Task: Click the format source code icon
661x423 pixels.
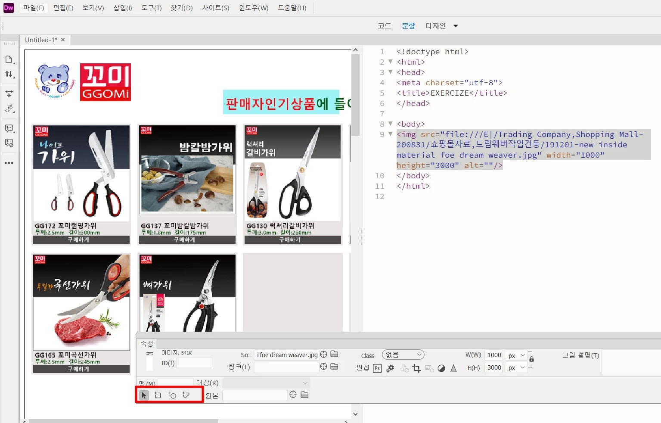Action: tap(9, 109)
